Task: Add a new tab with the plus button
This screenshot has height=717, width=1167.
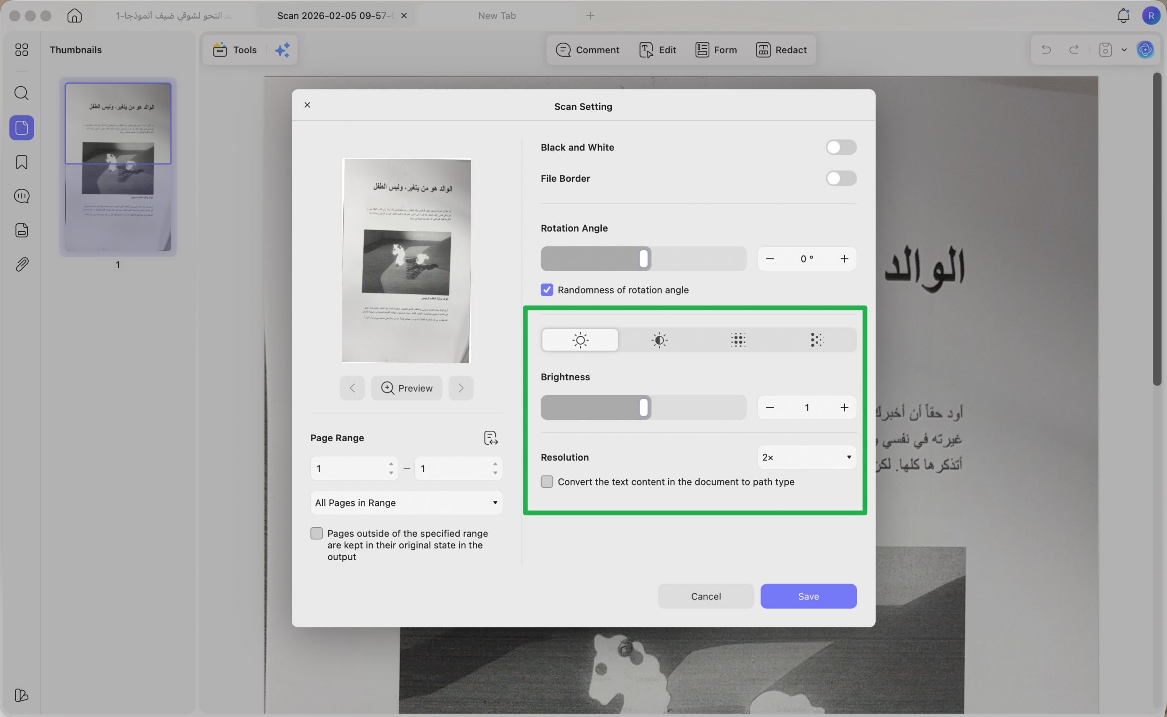Action: pyautogui.click(x=590, y=15)
